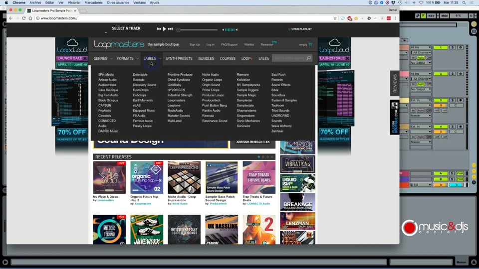
Task: Open master track '1/2' output dropdown
Action: [x=421, y=185]
